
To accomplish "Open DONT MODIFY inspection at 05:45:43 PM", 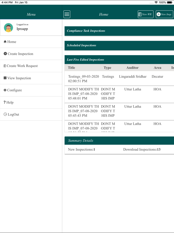I will [x=83, y=111].
